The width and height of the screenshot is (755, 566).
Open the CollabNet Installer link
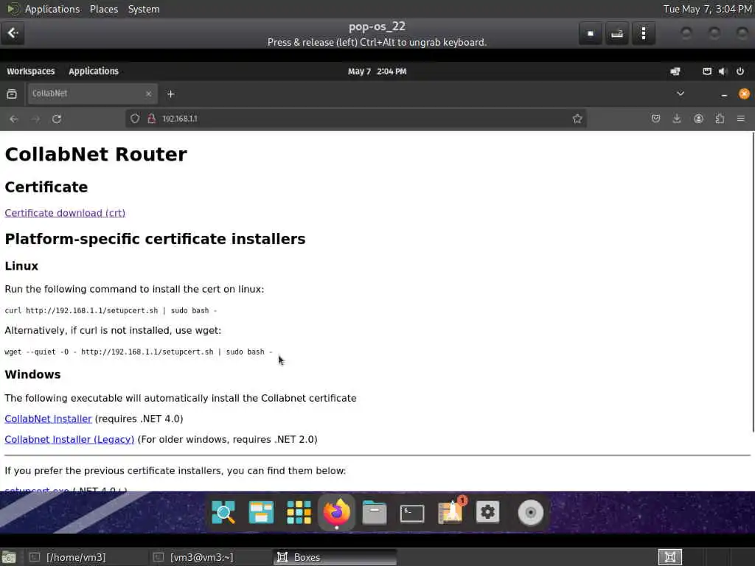[48, 419]
